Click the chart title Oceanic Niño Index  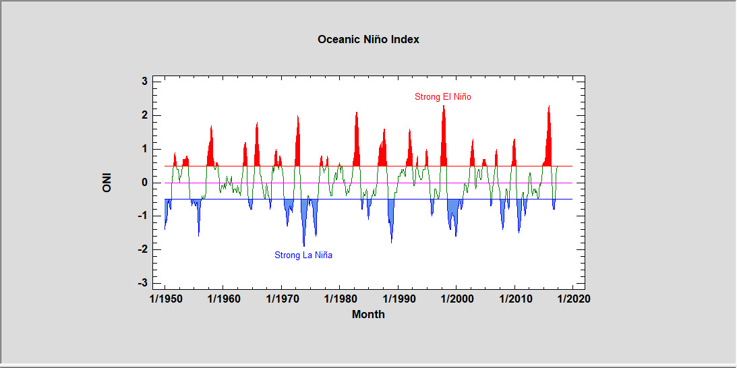click(368, 40)
